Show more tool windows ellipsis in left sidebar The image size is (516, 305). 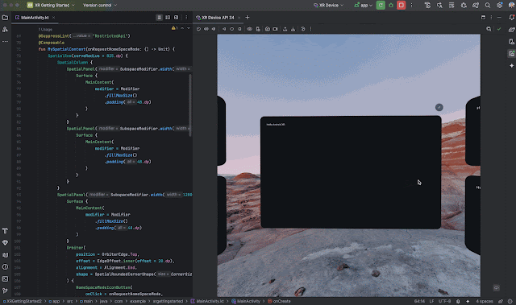[x=5, y=41]
